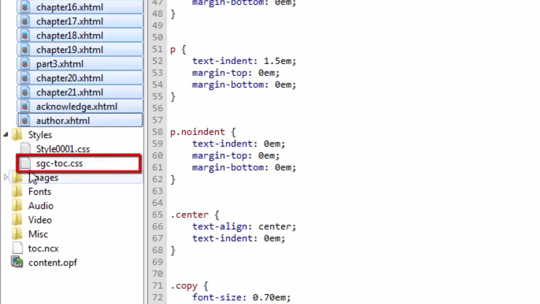The width and height of the screenshot is (540, 304).
Task: Open content.opf file
Action: click(x=53, y=263)
